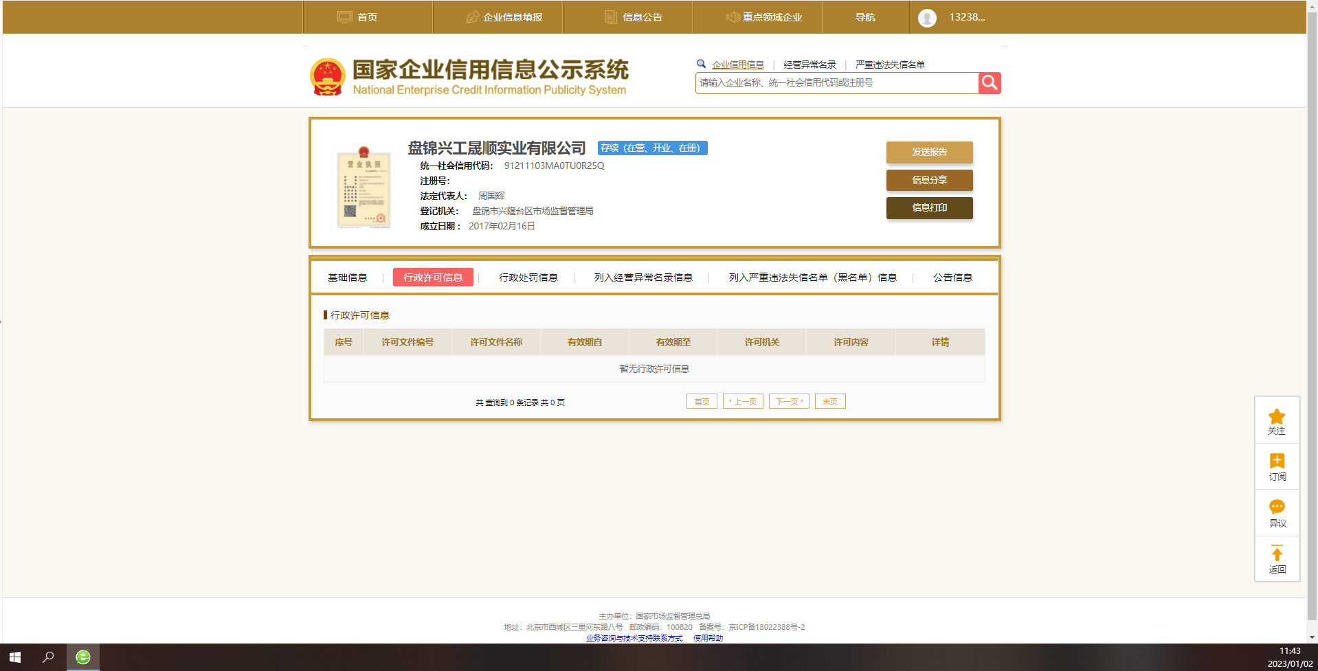Click the 上一页 pagination button
This screenshot has width=1318, height=671.
coord(744,402)
